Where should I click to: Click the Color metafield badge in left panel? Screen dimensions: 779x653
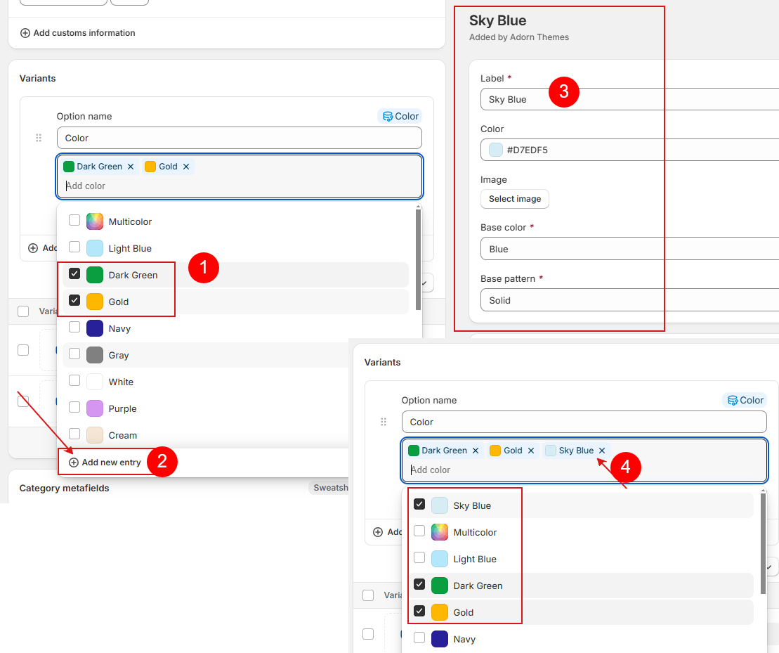(400, 117)
